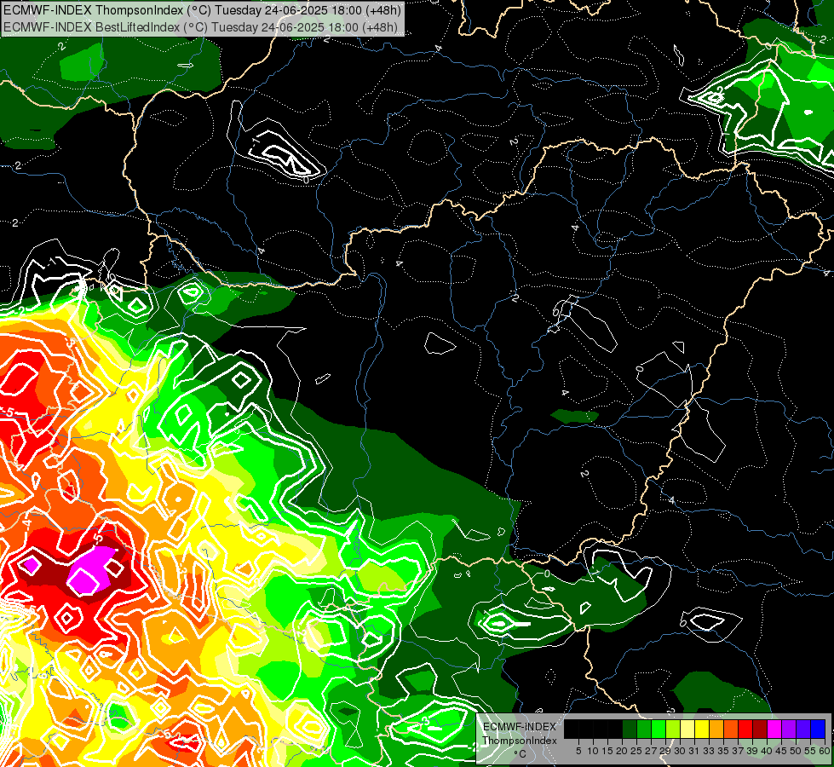Click legend tick value '45'
The height and width of the screenshot is (767, 834).
pos(781,751)
